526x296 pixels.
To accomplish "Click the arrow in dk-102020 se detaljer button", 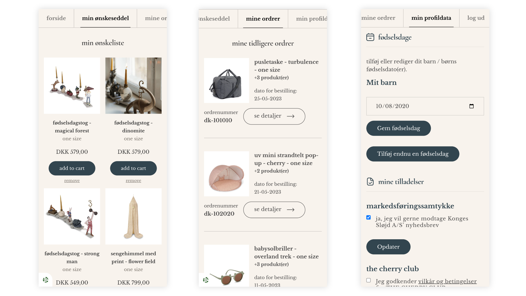I will [291, 210].
